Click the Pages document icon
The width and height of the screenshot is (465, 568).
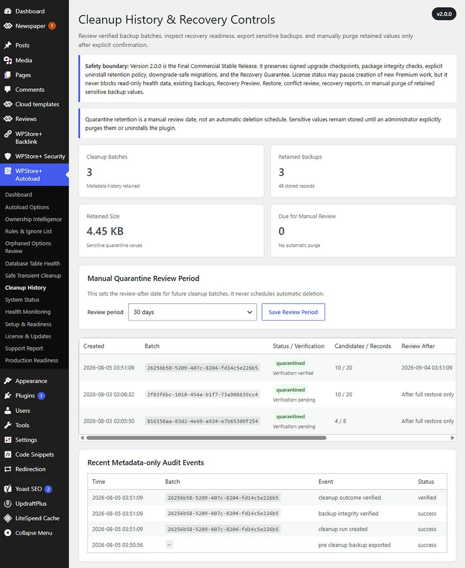[8, 75]
